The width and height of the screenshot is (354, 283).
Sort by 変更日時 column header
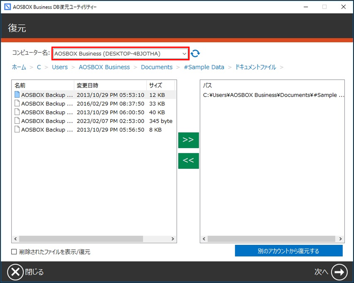pos(110,86)
